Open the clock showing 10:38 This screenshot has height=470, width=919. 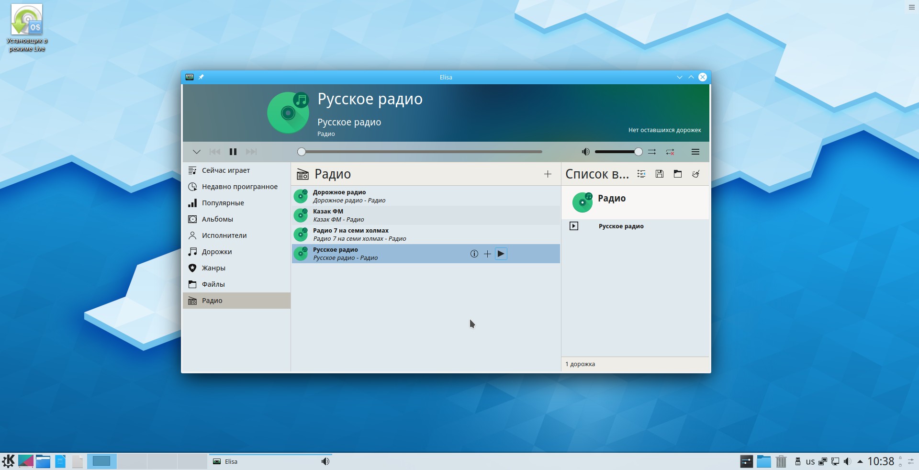point(881,461)
